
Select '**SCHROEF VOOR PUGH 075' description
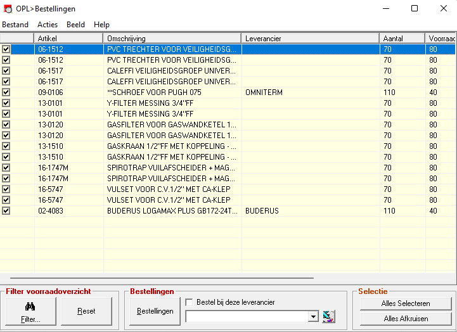click(x=154, y=93)
